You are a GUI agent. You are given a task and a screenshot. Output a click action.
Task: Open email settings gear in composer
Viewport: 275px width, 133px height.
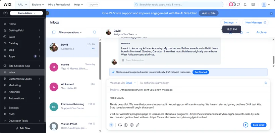[x=266, y=83]
